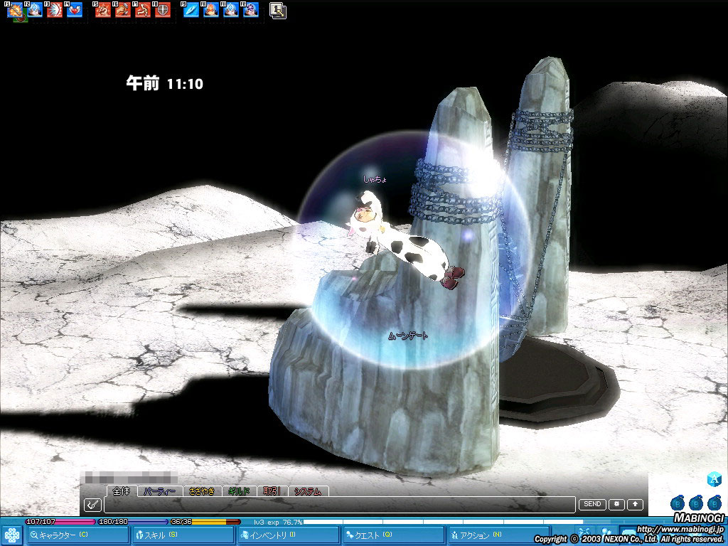The height and width of the screenshot is (546, 728).
Task: Click the F6 hammer skill icon
Action: point(123,10)
